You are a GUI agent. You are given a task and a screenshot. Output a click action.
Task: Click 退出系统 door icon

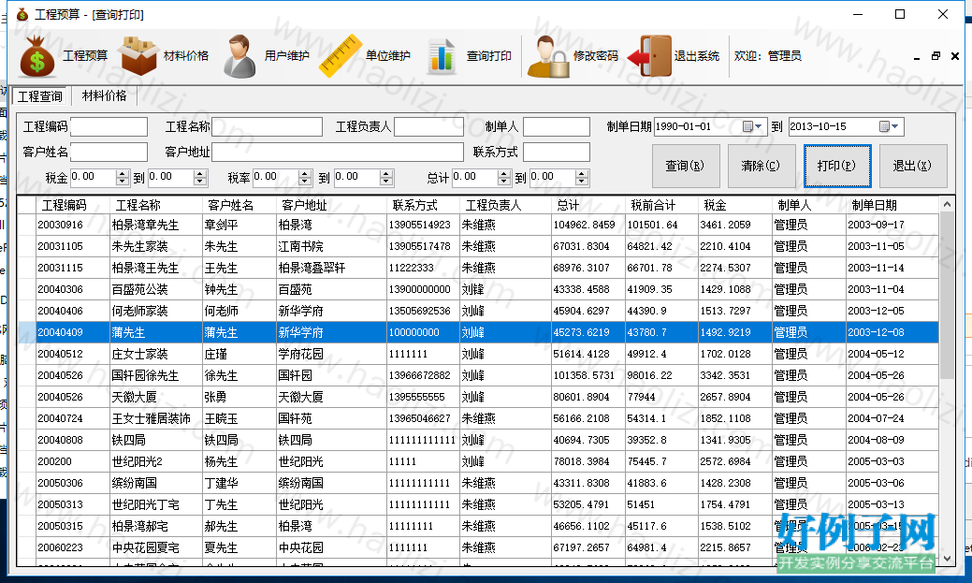coord(649,56)
